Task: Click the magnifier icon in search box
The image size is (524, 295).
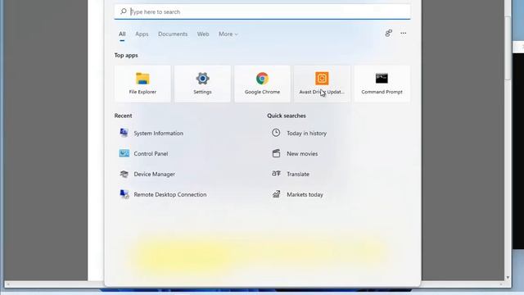Action: tap(124, 11)
